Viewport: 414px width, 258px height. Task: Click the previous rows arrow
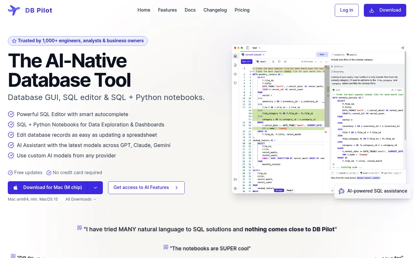point(316,62)
